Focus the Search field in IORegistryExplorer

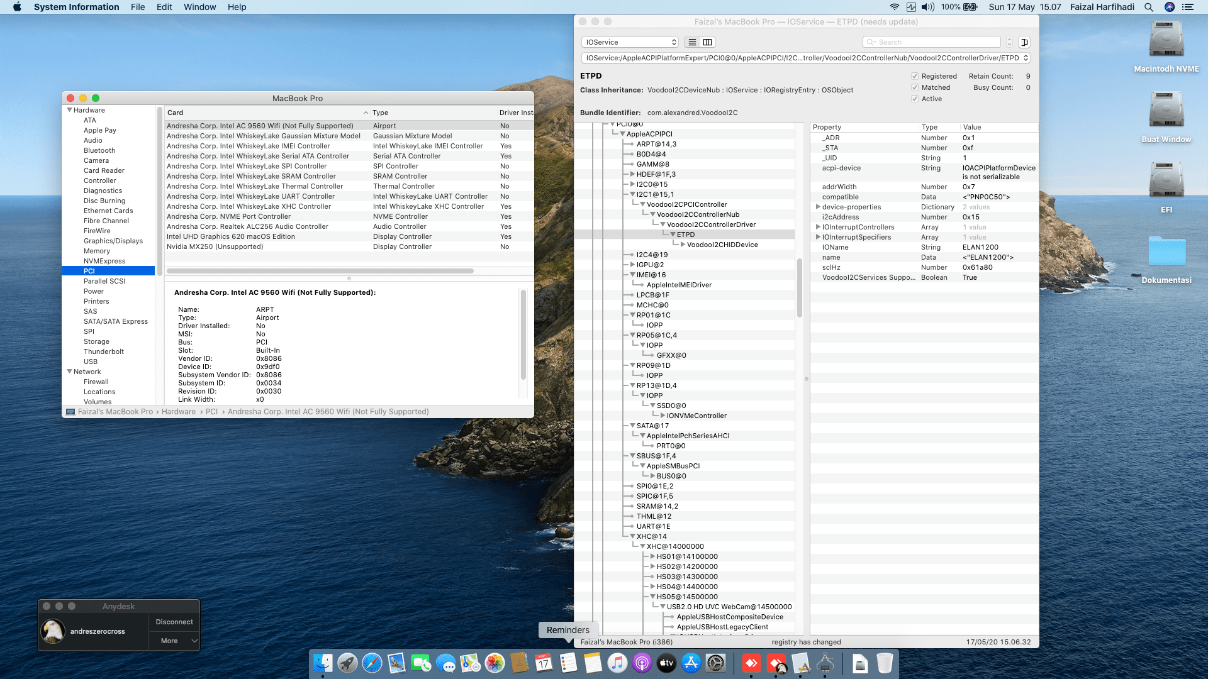[932, 42]
